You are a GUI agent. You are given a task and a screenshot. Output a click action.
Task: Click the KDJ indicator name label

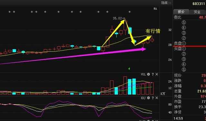[144, 98]
